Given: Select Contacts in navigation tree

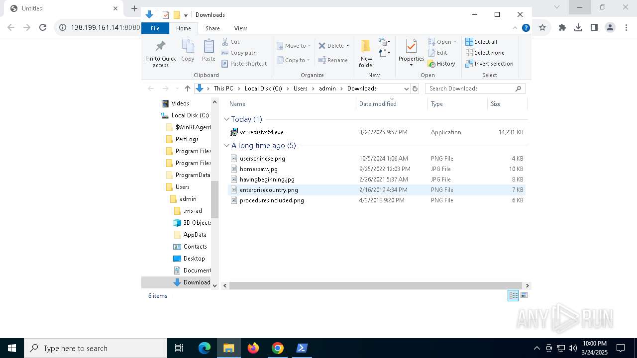Looking at the screenshot, I should coord(195,247).
